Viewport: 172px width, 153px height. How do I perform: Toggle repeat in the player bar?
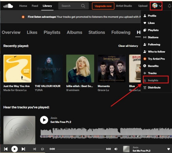[43, 149]
